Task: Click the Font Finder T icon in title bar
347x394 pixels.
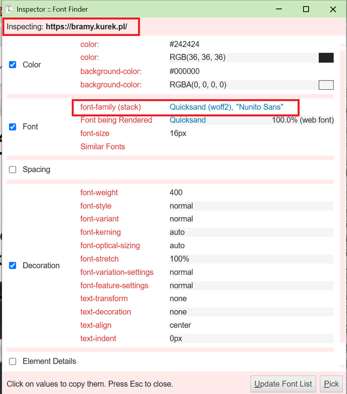Action: 9,9
